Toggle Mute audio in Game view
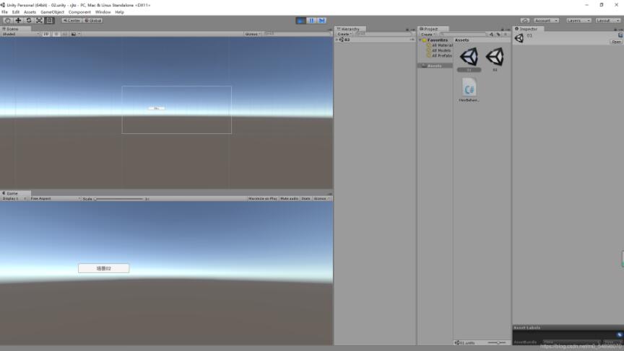Viewport: 624px width, 351px height. tap(290, 198)
